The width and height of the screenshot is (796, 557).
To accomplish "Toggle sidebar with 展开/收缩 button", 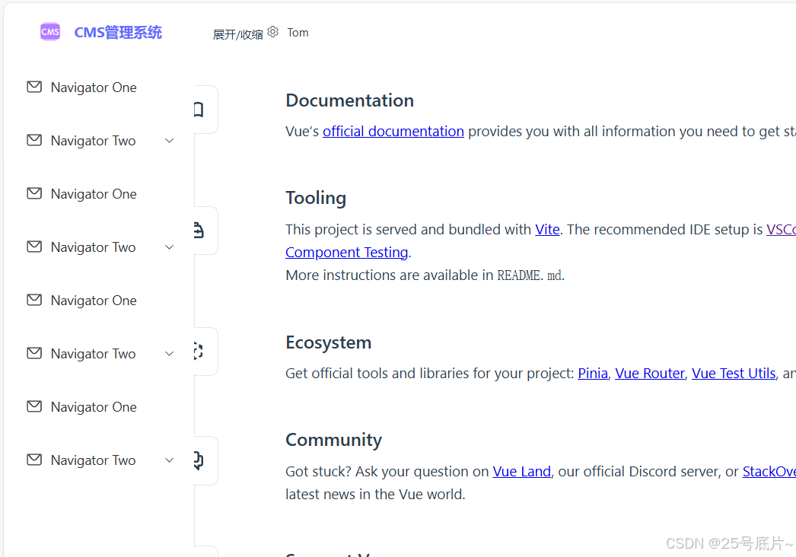I will click(x=237, y=34).
